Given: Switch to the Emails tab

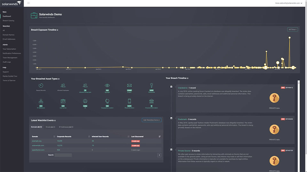Looking at the screenshot, I should pos(50,127).
